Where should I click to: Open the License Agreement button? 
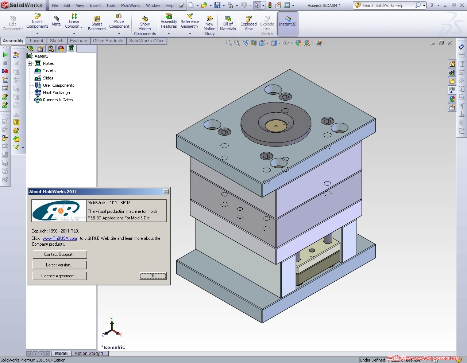pyautogui.click(x=60, y=276)
